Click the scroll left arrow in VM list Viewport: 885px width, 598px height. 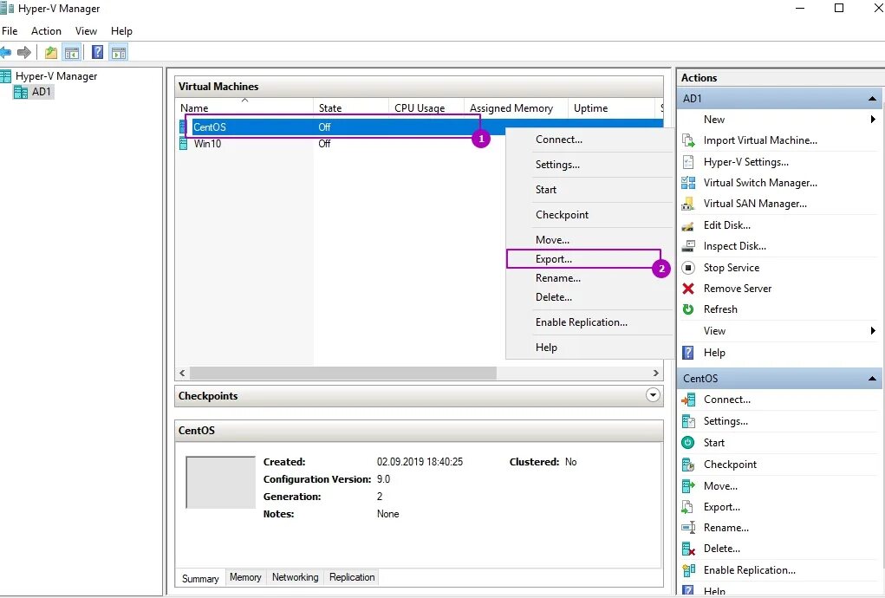pos(182,373)
